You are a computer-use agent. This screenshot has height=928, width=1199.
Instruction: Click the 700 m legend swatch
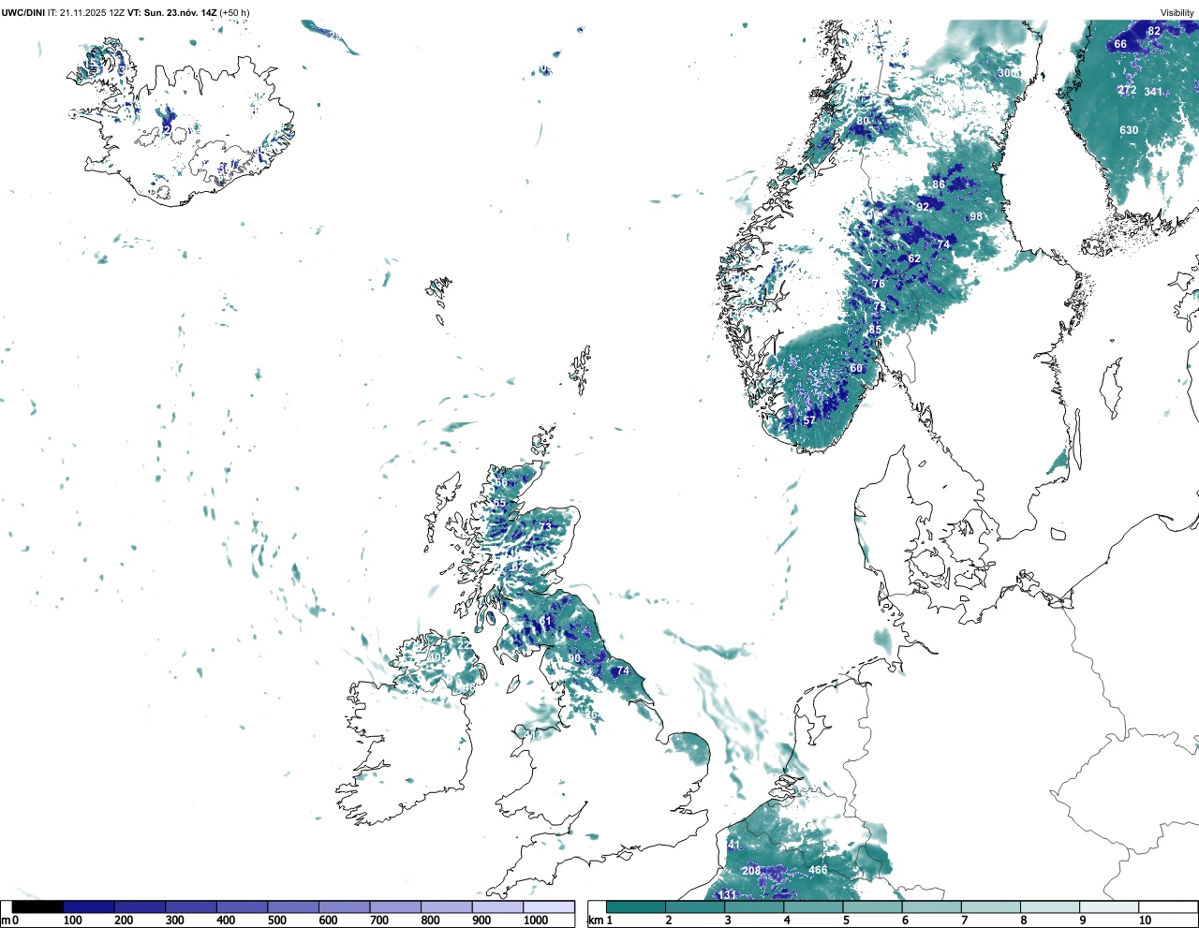click(x=395, y=906)
